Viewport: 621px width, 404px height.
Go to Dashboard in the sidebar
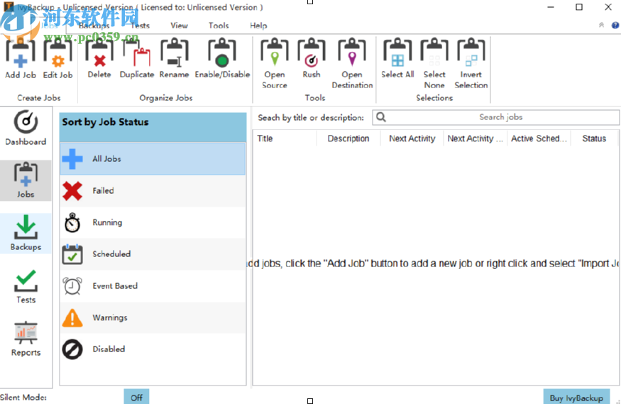pos(26,128)
